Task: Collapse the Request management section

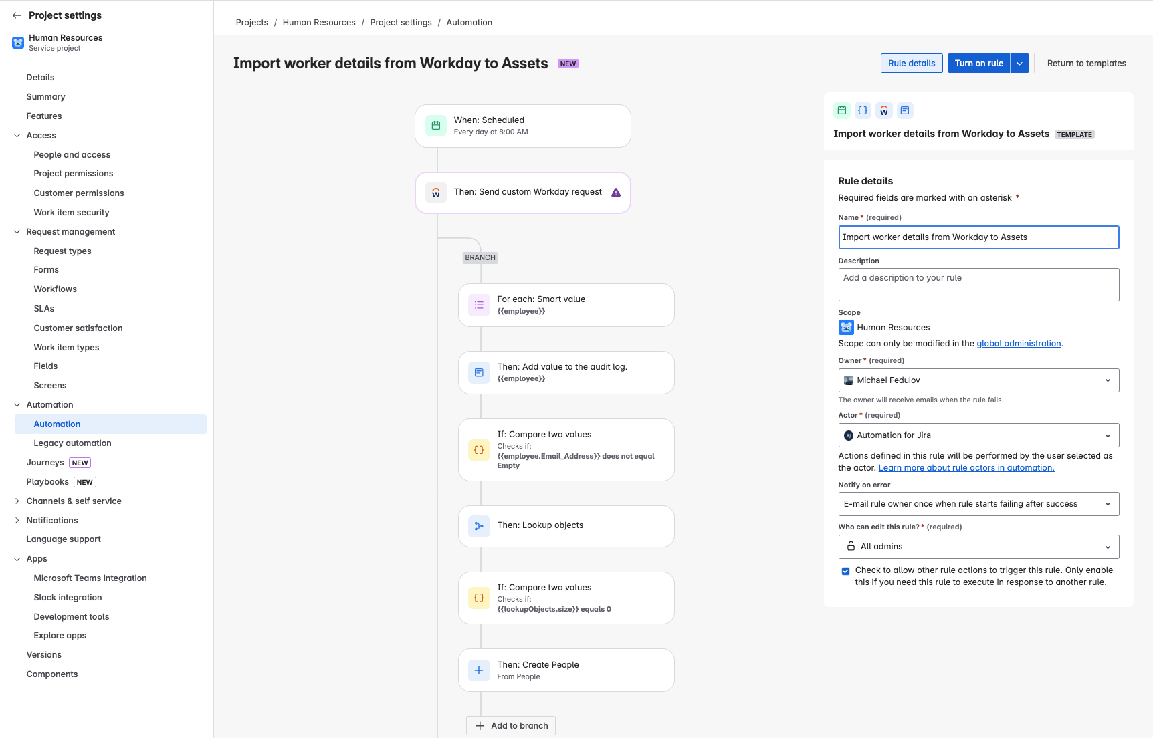Action: click(x=17, y=231)
